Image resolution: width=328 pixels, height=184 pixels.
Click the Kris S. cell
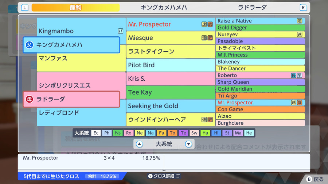pyautogui.click(x=171, y=79)
